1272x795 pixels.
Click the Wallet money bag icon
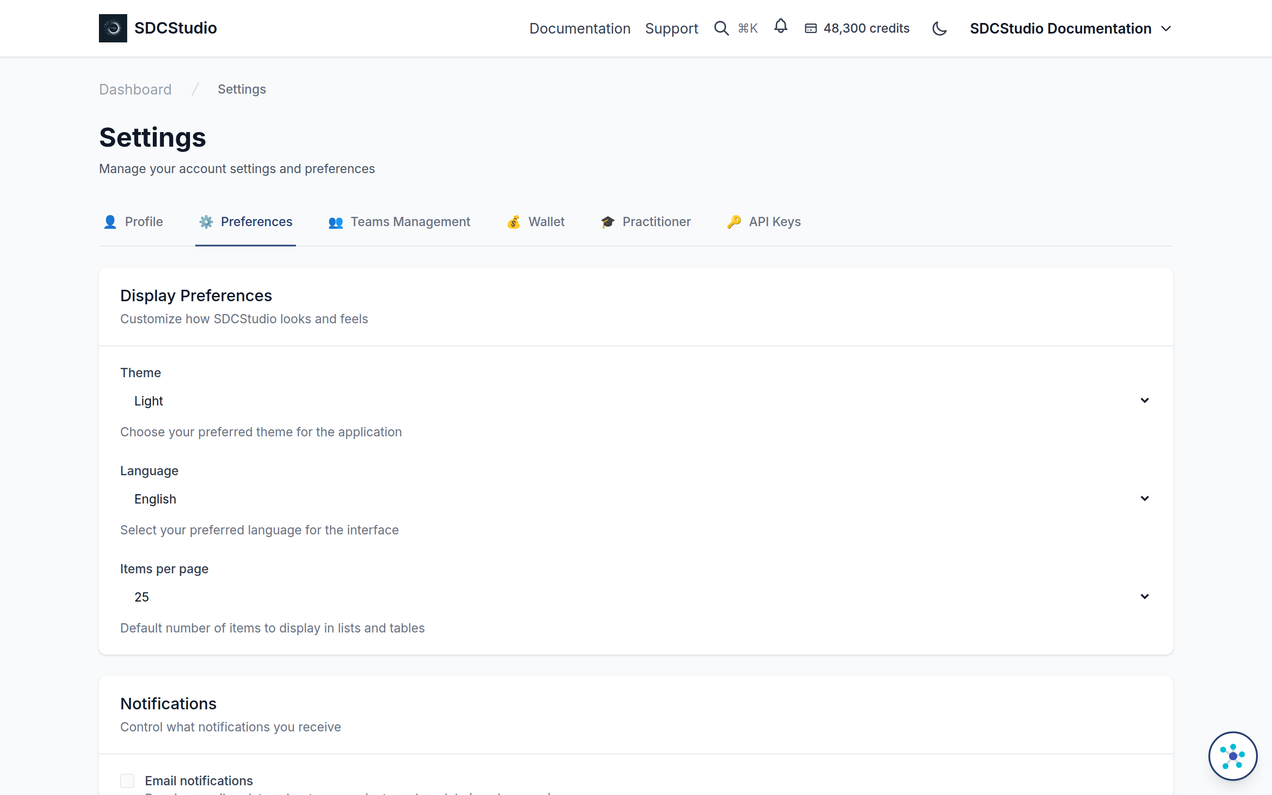pos(514,222)
